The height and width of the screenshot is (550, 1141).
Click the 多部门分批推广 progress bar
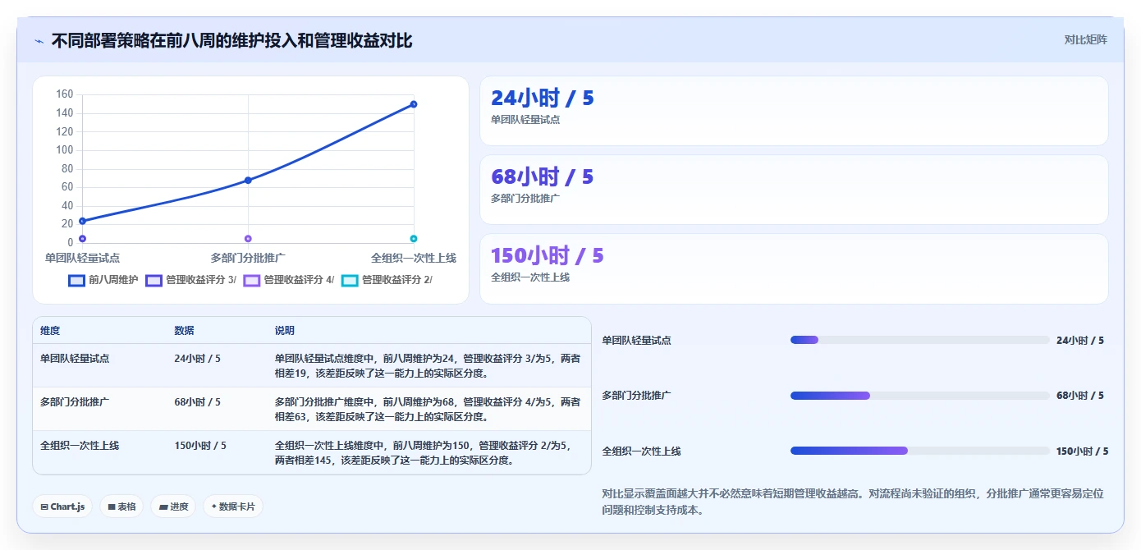pyautogui.click(x=919, y=396)
